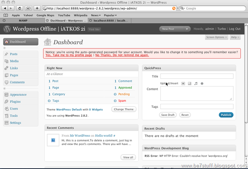The height and width of the screenshot is (169, 248).
Task: Click the Turbo link in header
Action: [222, 29]
